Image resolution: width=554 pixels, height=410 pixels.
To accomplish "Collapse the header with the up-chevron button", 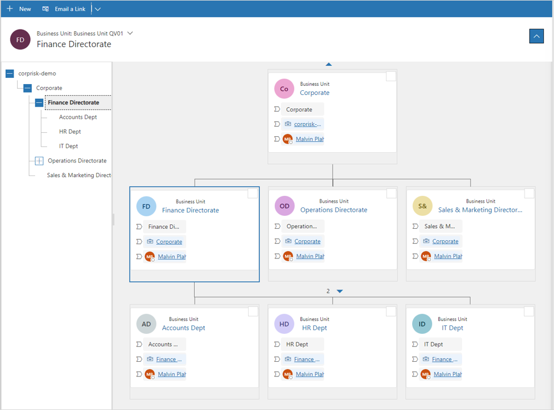I will point(536,36).
